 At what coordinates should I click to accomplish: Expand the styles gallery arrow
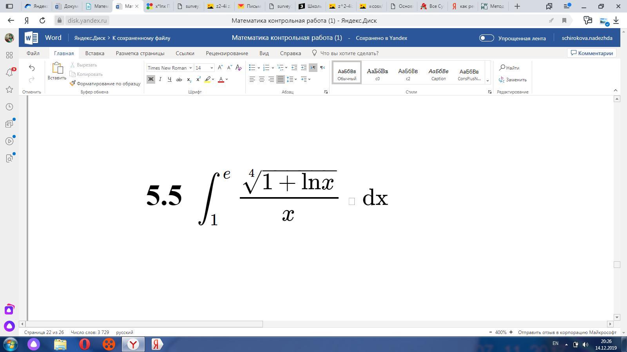point(487,80)
